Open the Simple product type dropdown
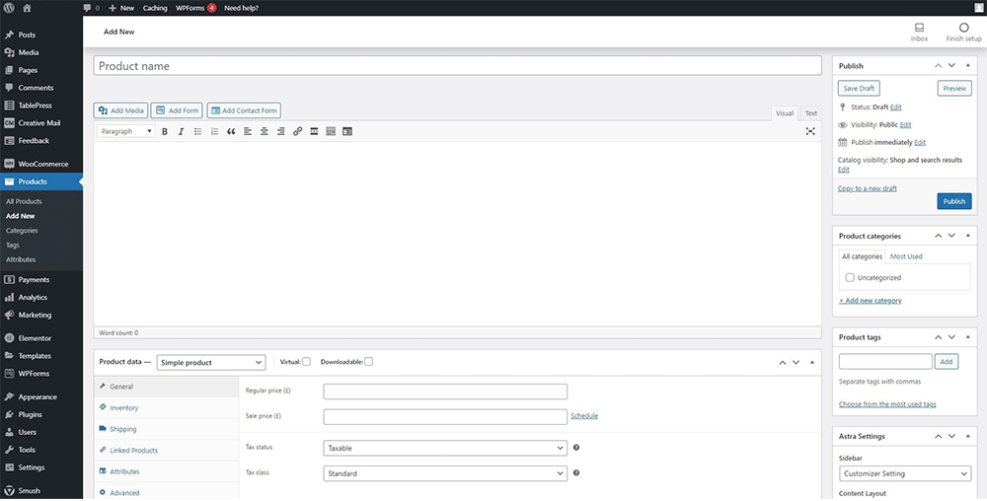Screen dimensions: 987x501 (x=210, y=362)
